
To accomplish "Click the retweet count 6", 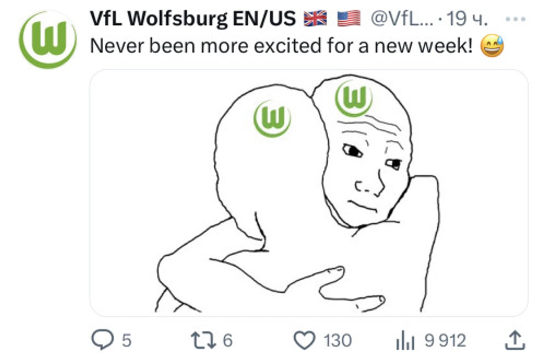I will 228,341.
